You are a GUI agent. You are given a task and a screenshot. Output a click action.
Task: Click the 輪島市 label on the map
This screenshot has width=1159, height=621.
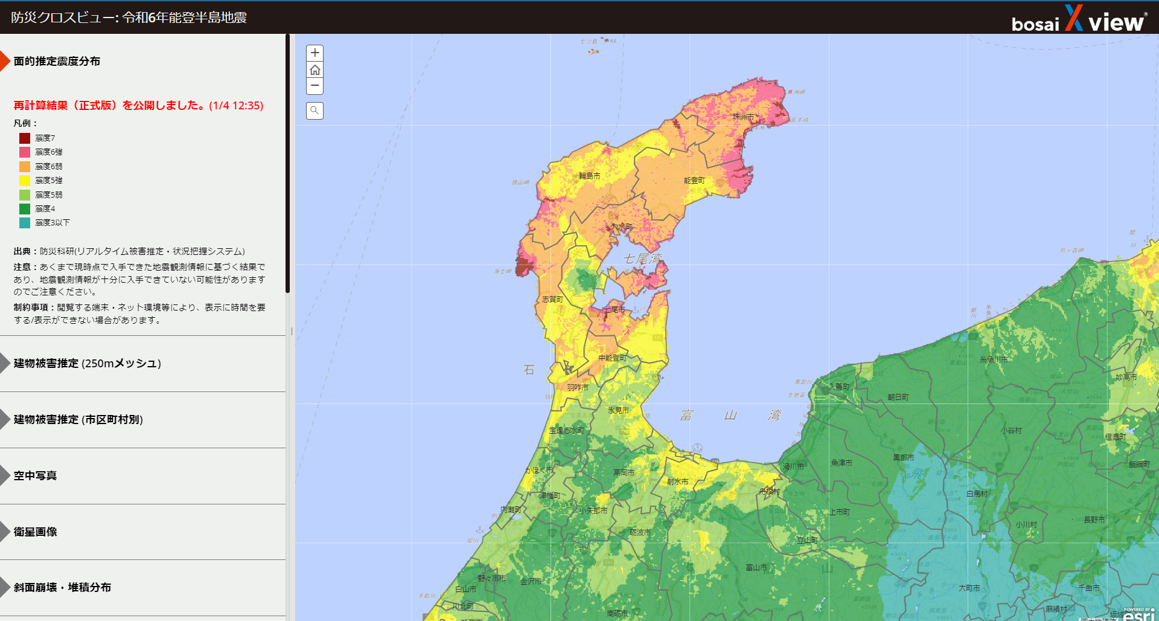click(x=589, y=176)
